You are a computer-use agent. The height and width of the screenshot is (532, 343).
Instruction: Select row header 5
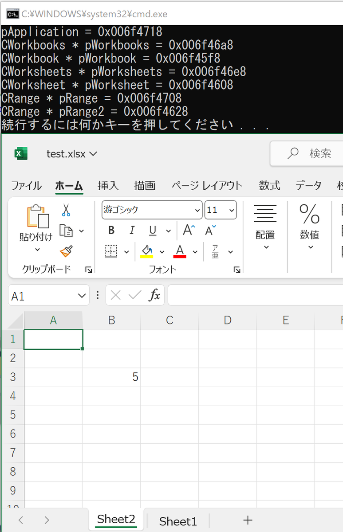pyautogui.click(x=12, y=415)
